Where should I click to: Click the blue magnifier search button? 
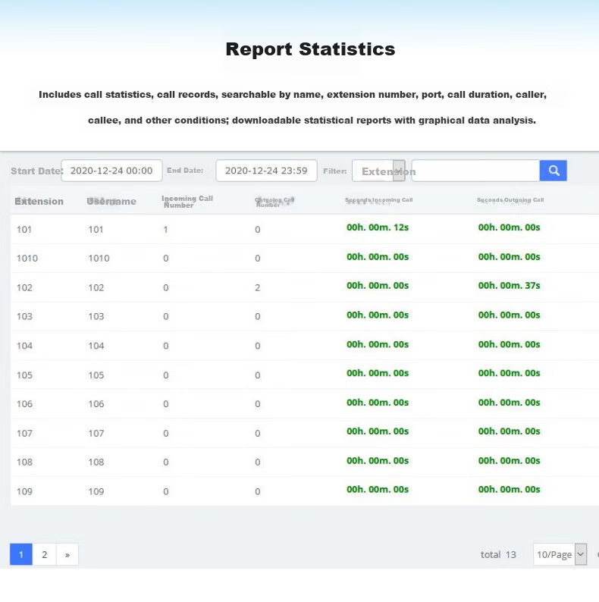[x=553, y=171]
